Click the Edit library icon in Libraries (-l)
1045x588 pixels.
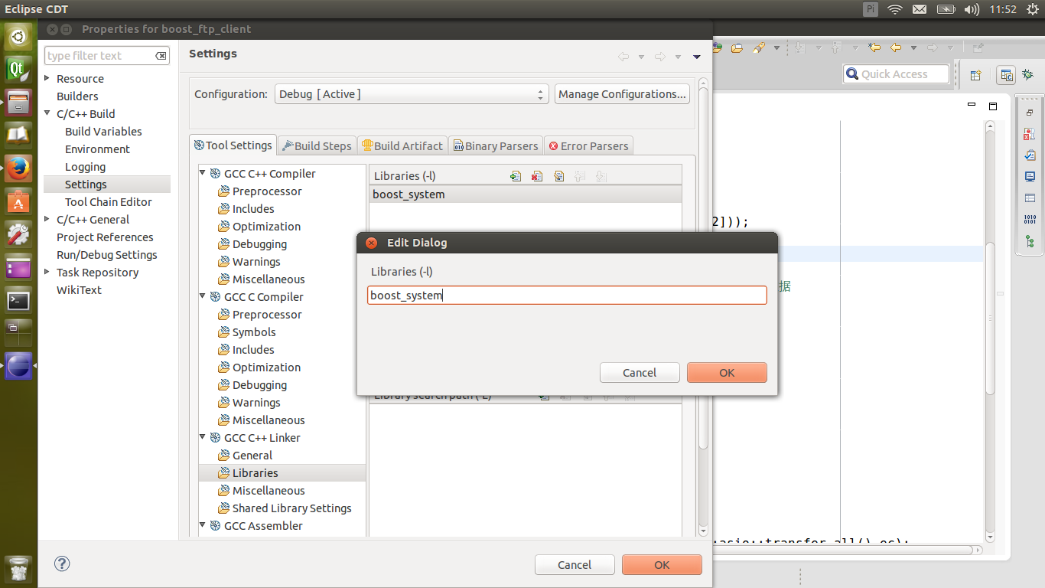coord(558,176)
